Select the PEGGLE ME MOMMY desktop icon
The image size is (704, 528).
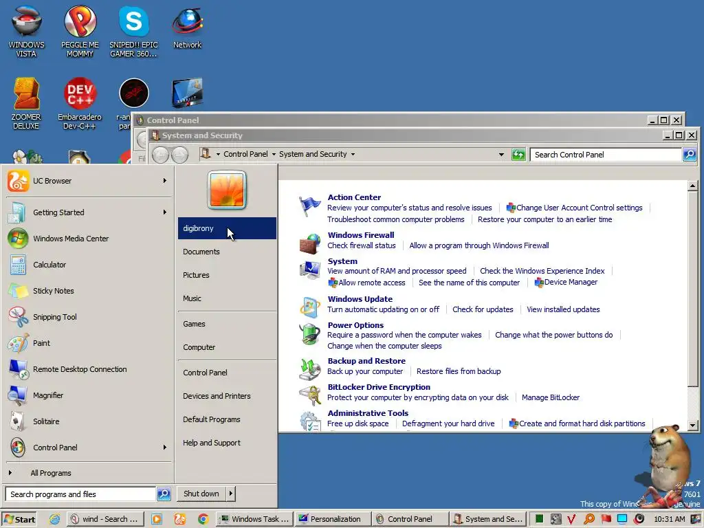[x=80, y=31]
